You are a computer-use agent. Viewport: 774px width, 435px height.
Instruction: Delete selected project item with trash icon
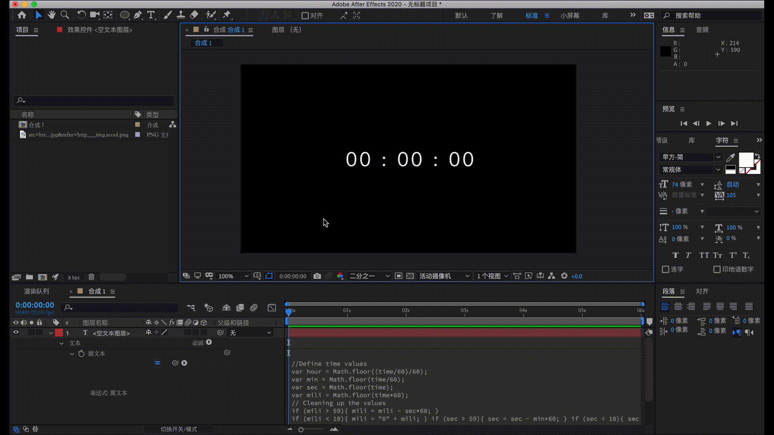tap(92, 277)
